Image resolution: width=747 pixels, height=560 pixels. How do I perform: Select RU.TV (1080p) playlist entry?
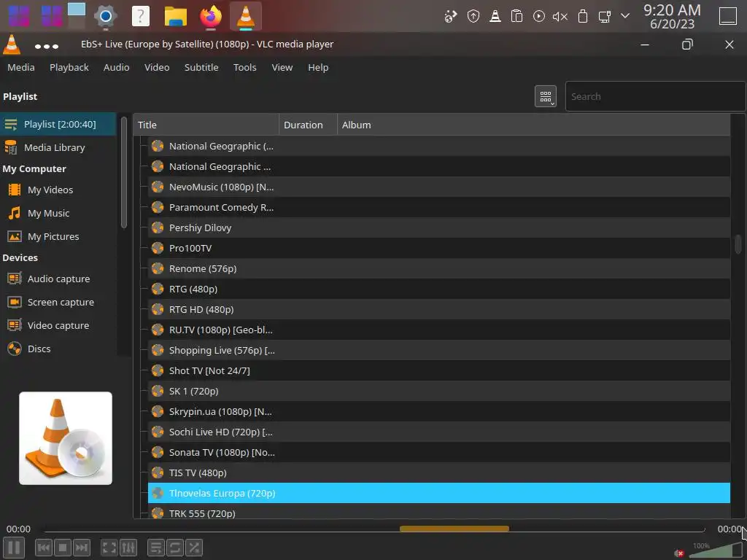coord(438,330)
